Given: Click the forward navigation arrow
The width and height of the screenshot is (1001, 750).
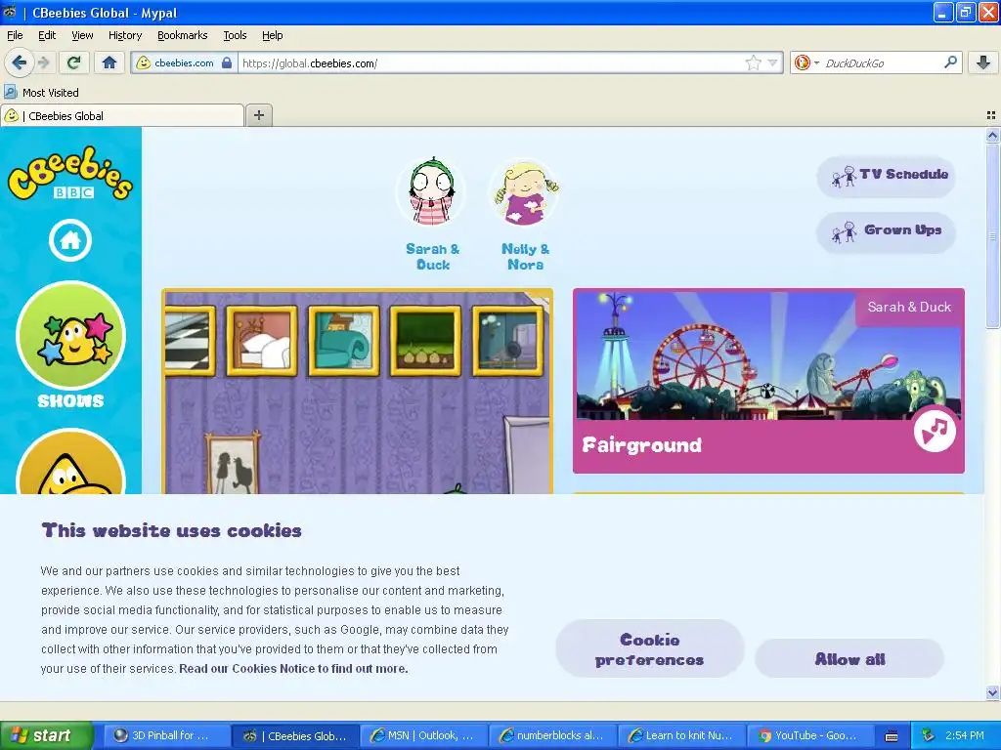Looking at the screenshot, I should [44, 62].
